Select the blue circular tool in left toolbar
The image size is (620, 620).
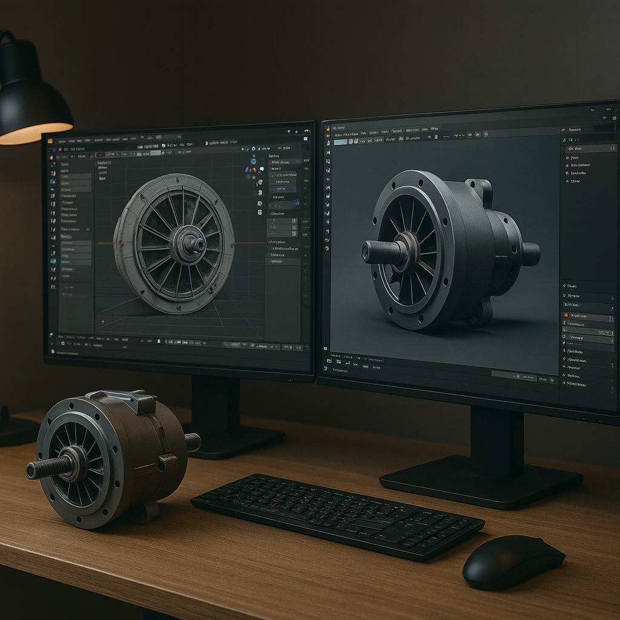(x=53, y=181)
